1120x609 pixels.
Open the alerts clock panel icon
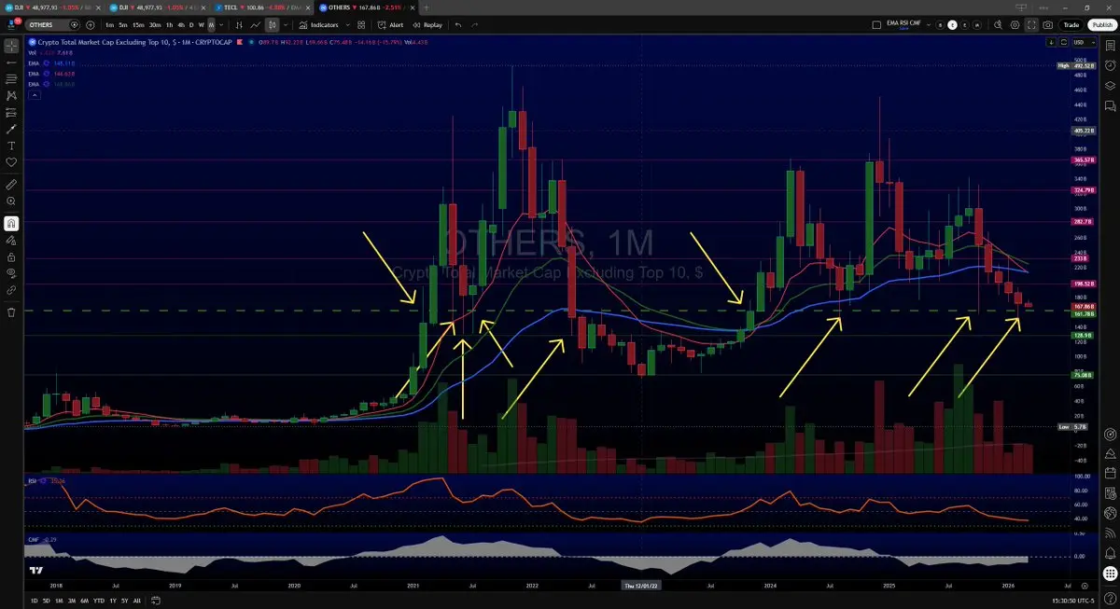pos(1110,64)
